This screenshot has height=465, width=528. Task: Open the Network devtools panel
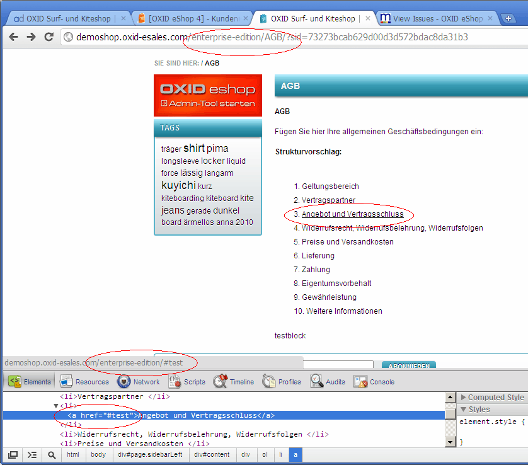(x=139, y=381)
